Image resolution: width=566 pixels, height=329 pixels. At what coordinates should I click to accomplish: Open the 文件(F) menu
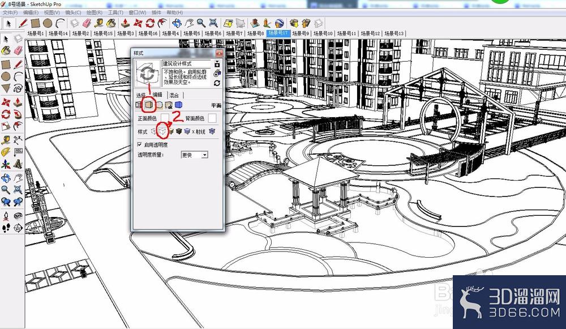point(10,12)
